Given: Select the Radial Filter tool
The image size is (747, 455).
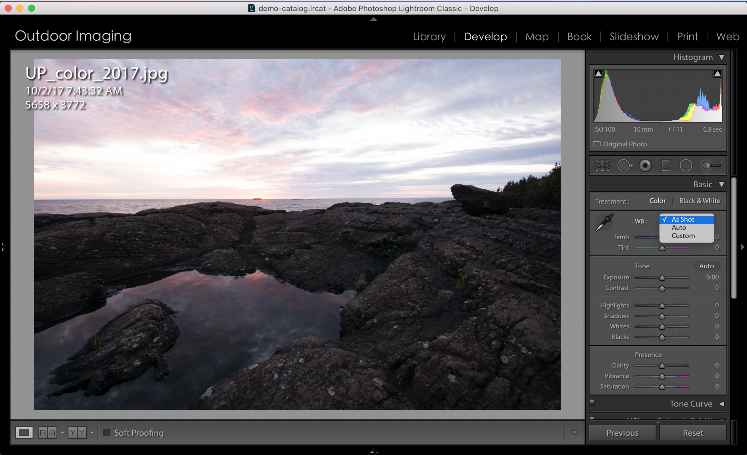Looking at the screenshot, I should point(686,166).
